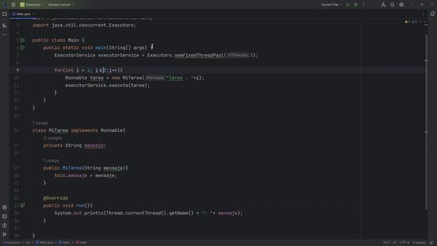Click the run gutter icon beside class Main
Image resolution: width=437 pixels, height=246 pixels.
click(x=23, y=40)
